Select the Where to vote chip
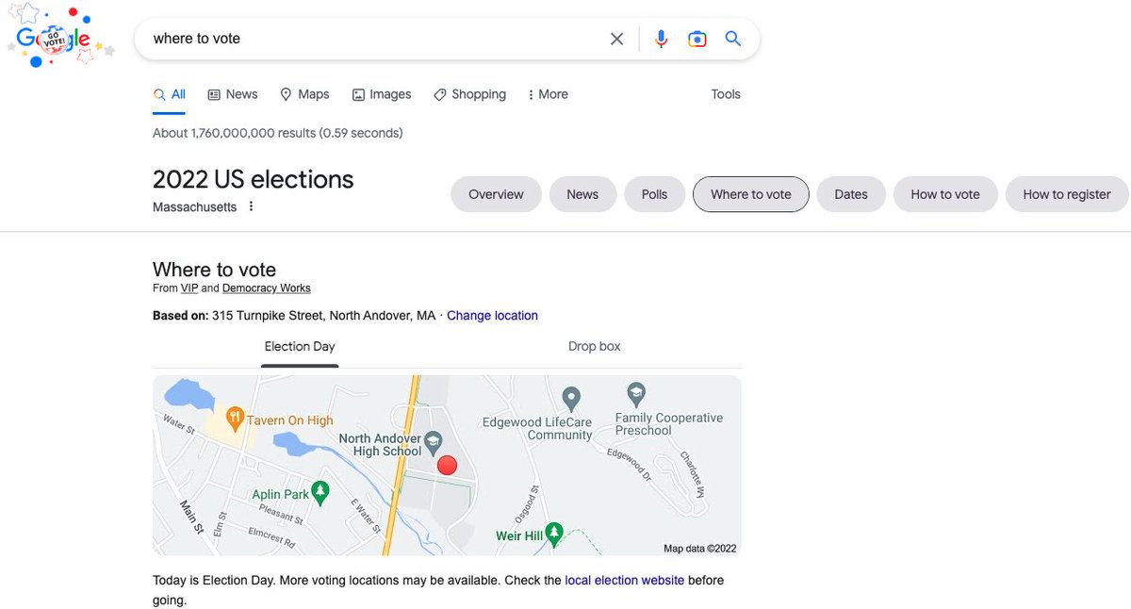 point(751,194)
